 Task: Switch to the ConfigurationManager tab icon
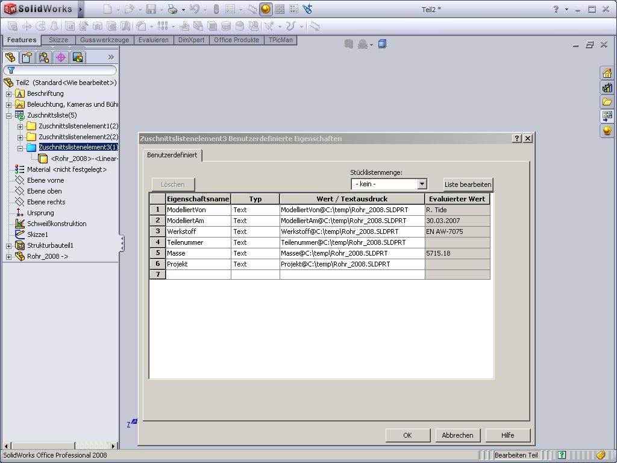43,57
